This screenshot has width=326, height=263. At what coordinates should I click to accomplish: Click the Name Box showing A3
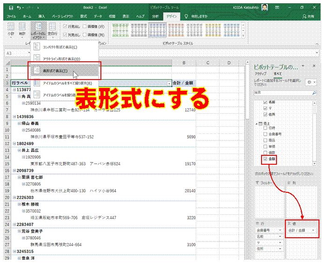(x=16, y=53)
